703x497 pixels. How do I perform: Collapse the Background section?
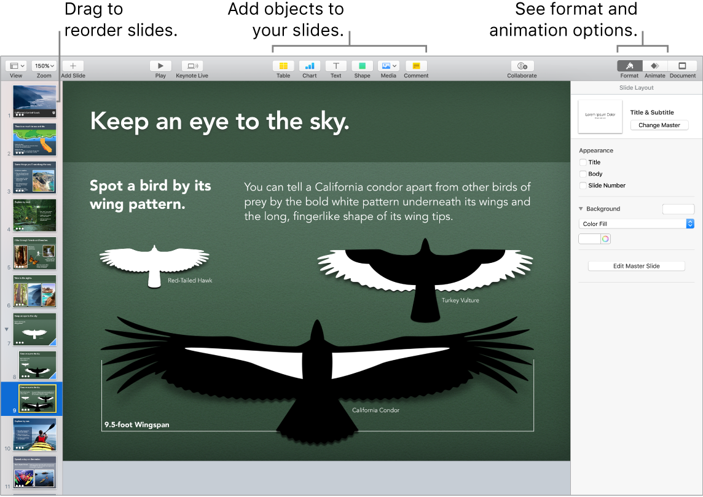[x=581, y=209]
